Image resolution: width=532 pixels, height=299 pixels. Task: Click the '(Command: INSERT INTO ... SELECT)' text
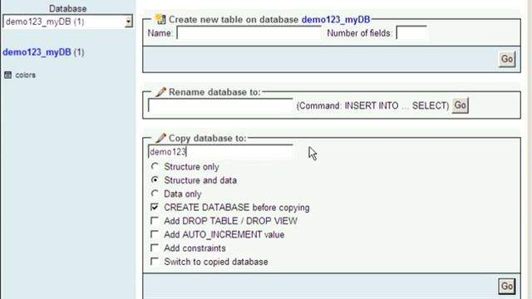pos(373,105)
